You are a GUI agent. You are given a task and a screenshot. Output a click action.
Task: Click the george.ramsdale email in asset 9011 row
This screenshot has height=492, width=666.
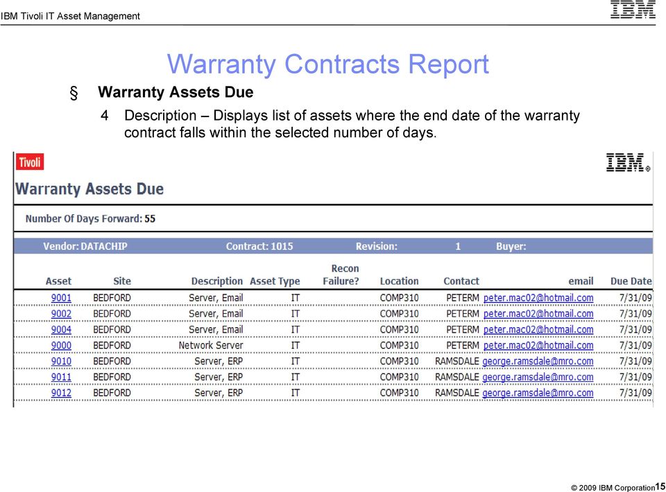(x=538, y=377)
